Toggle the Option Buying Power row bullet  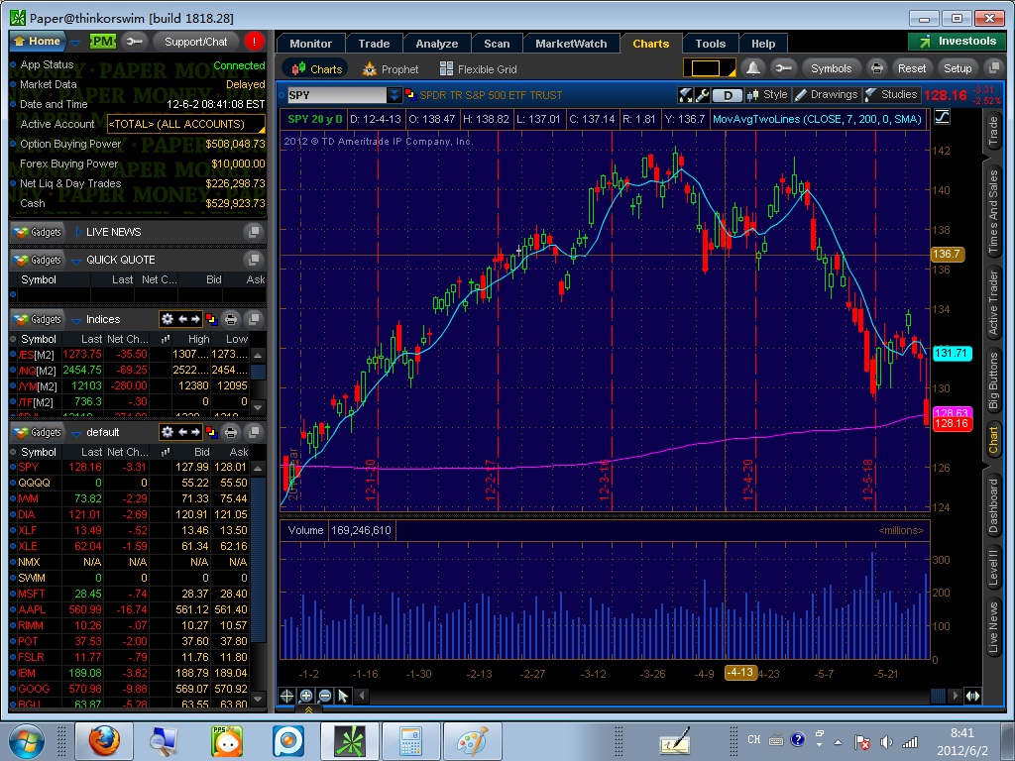pyautogui.click(x=13, y=144)
